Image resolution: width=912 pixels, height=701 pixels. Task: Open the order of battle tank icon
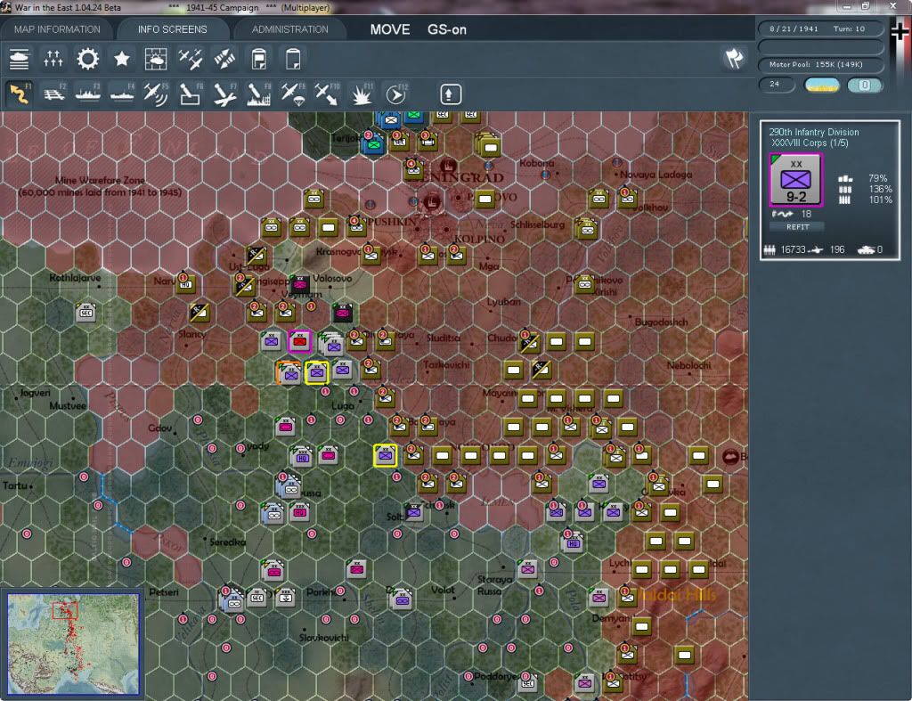pos(20,59)
